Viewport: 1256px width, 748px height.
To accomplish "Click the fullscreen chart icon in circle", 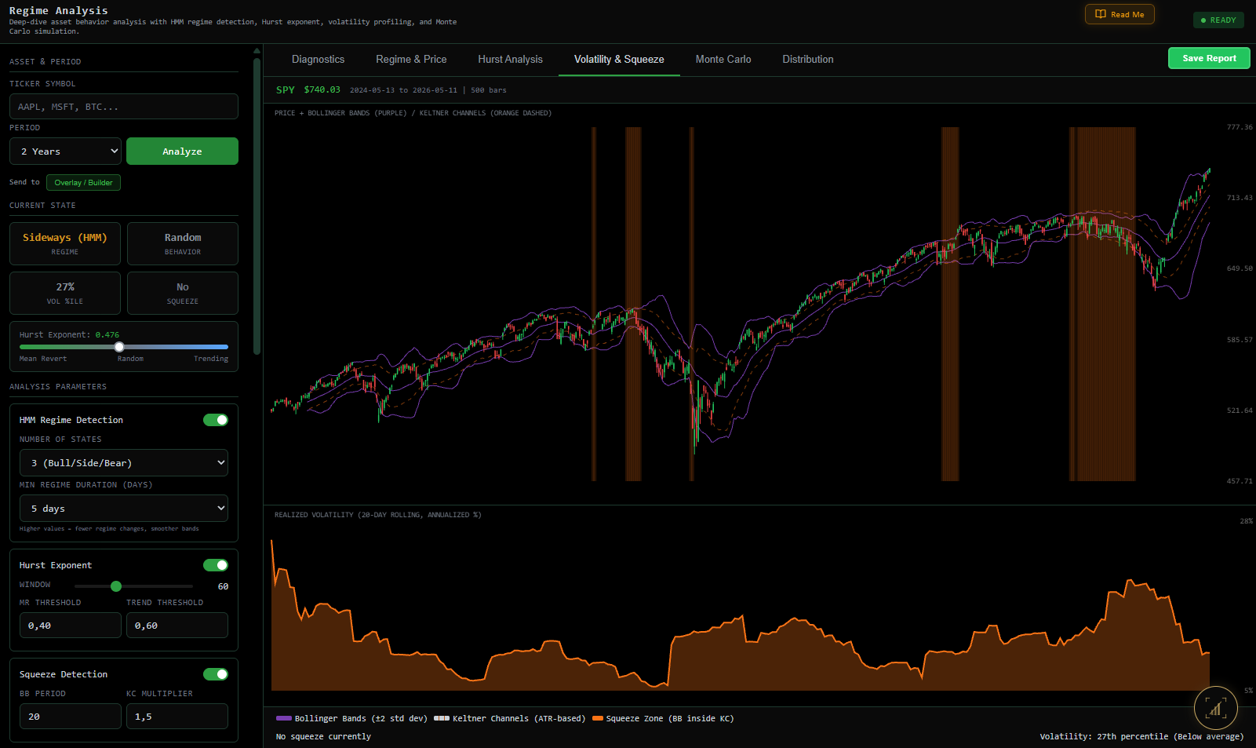I will pos(1216,708).
